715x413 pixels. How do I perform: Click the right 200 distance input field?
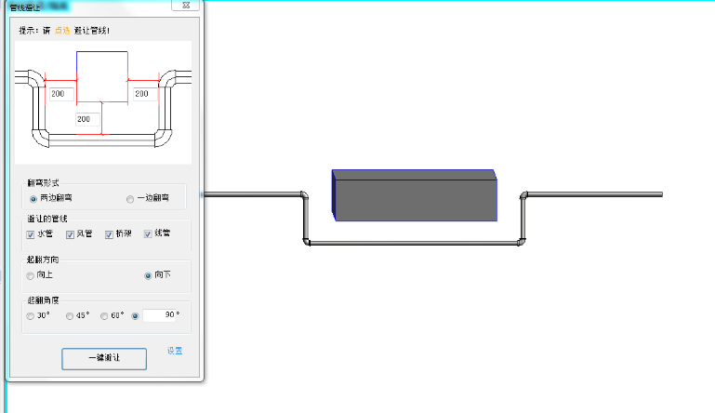coord(141,94)
